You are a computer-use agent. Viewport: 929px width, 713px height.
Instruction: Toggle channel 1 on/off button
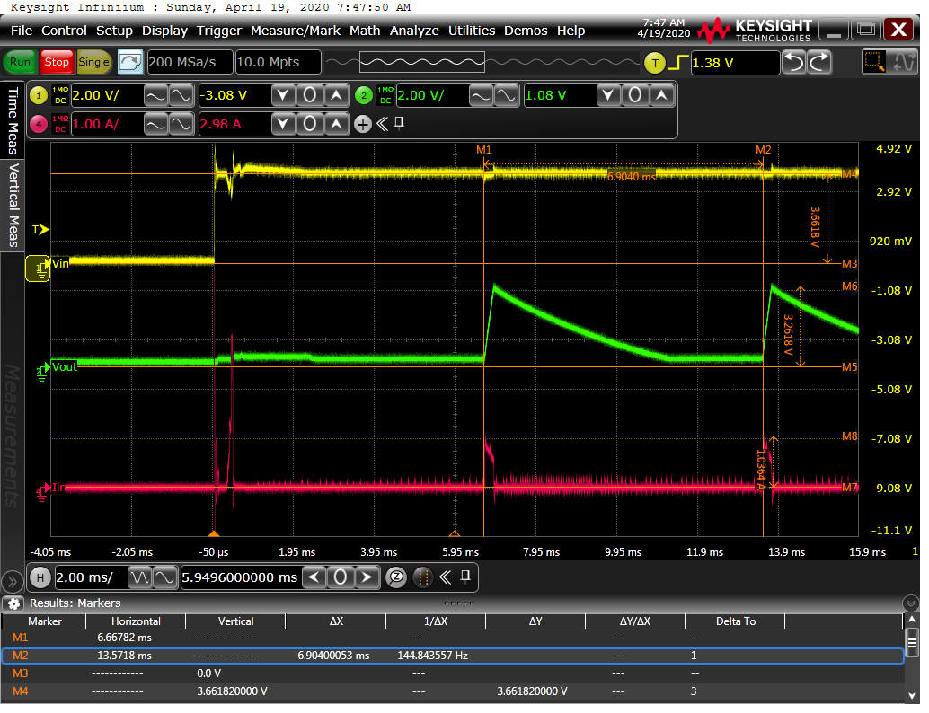39,95
